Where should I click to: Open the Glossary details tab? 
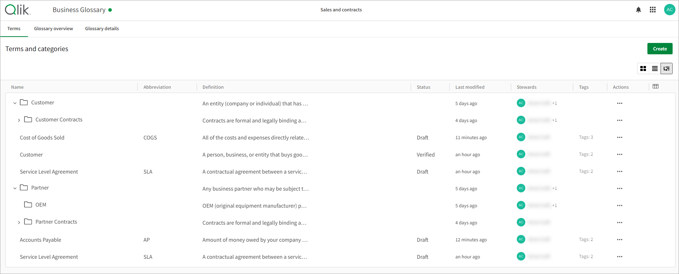102,29
